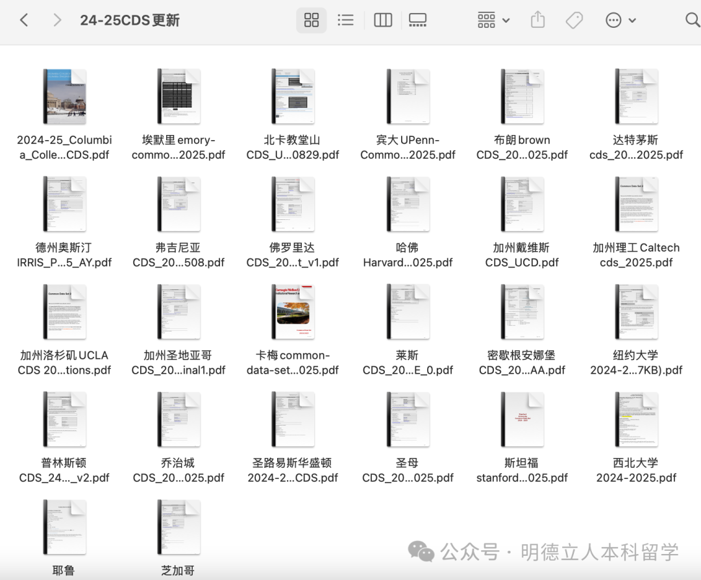Image resolution: width=701 pixels, height=580 pixels.
Task: Select the 加州圣地亚哥 CDS PDF icon
Action: pos(178,312)
